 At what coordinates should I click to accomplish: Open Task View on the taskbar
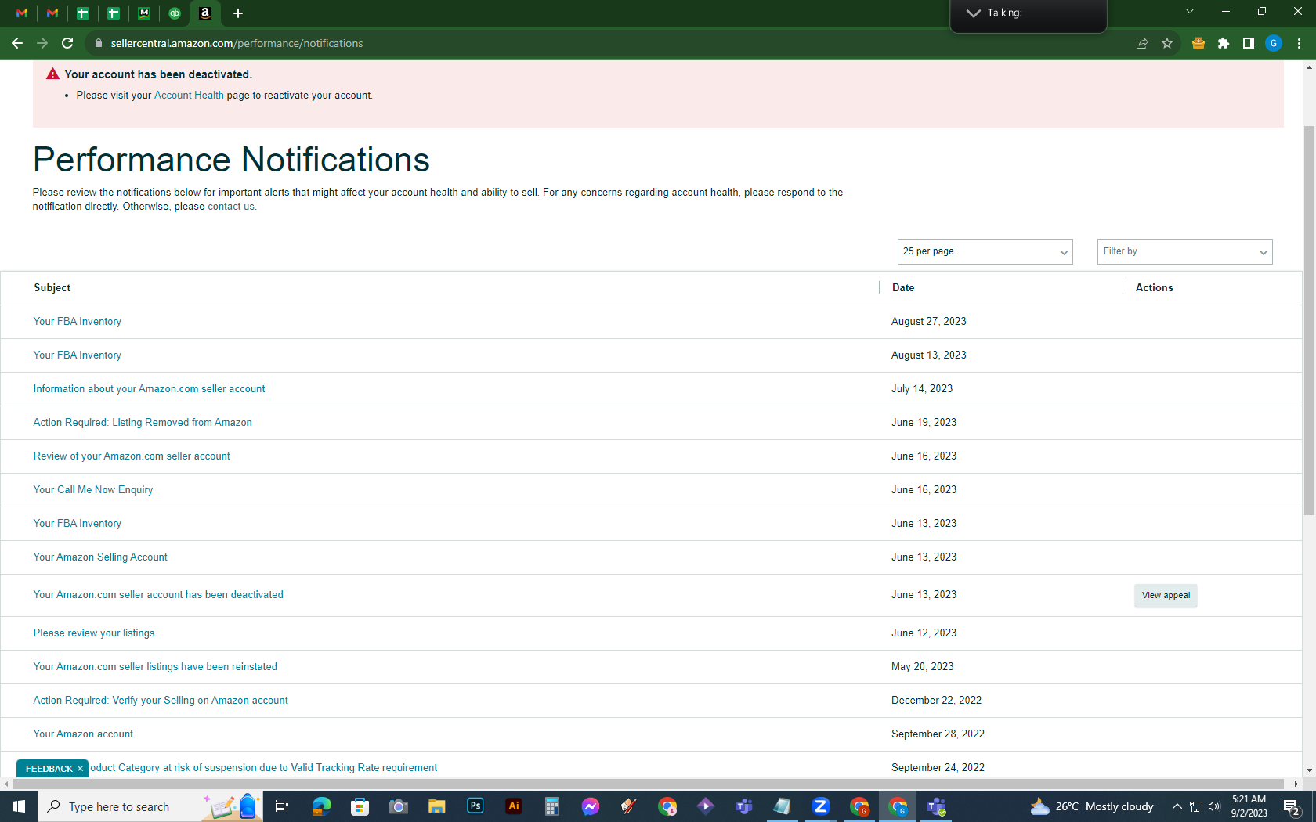click(282, 806)
